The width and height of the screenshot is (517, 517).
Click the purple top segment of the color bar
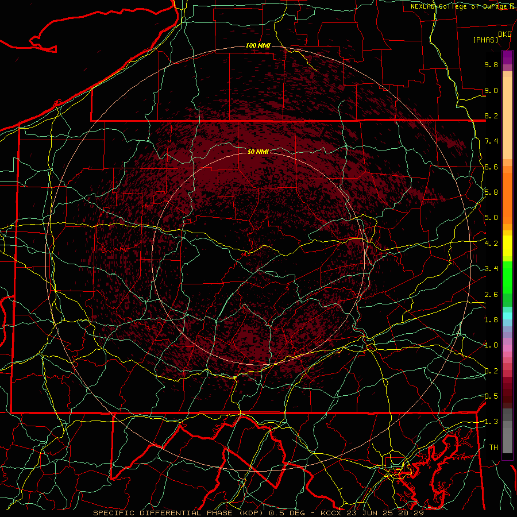pyautogui.click(x=507, y=57)
